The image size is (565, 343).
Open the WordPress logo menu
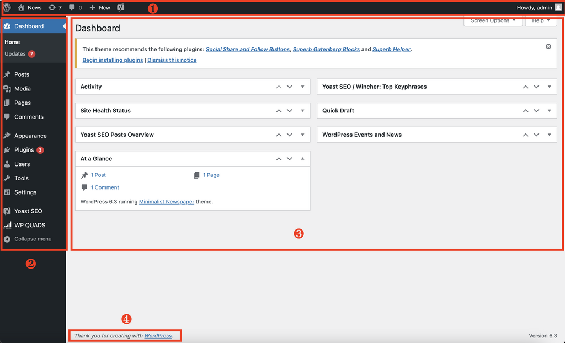tap(7, 8)
